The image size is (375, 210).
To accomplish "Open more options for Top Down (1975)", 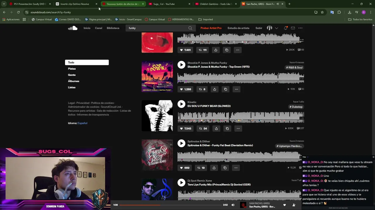I will tap(236, 89).
